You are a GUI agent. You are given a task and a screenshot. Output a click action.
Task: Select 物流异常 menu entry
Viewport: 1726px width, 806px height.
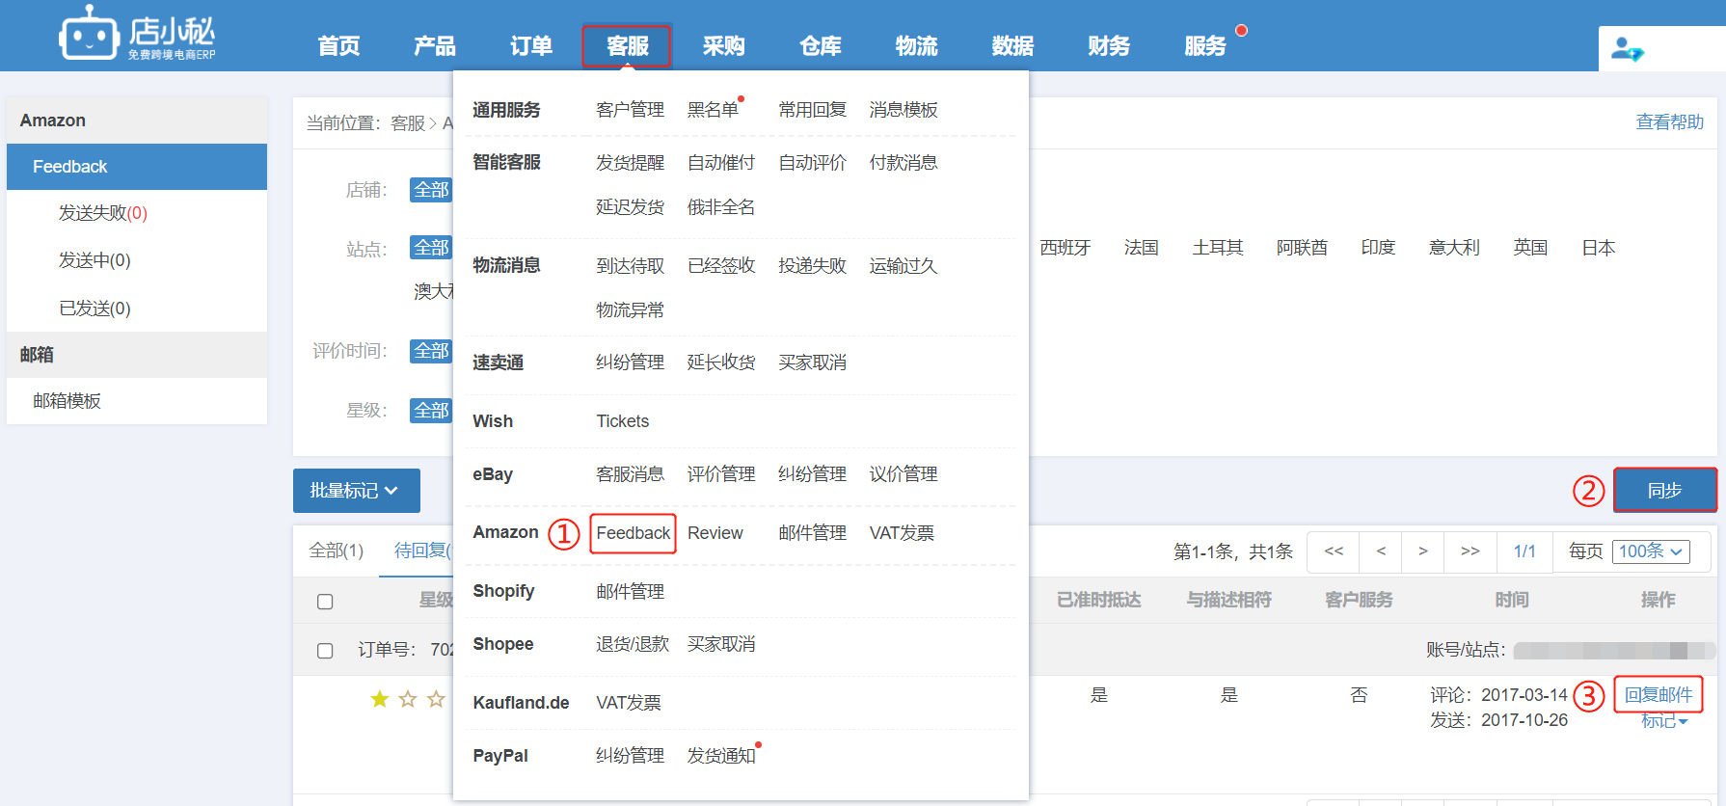tap(631, 310)
